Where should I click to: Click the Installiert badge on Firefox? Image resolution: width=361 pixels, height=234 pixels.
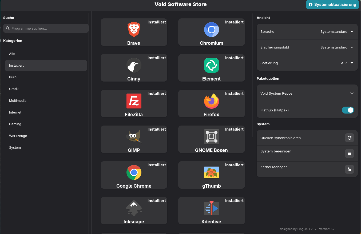[234, 94]
